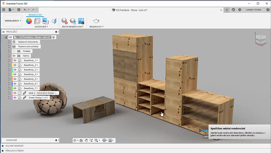
Task: Click the KOMENTÁŘ panel options dot
Action: [x=56, y=140]
